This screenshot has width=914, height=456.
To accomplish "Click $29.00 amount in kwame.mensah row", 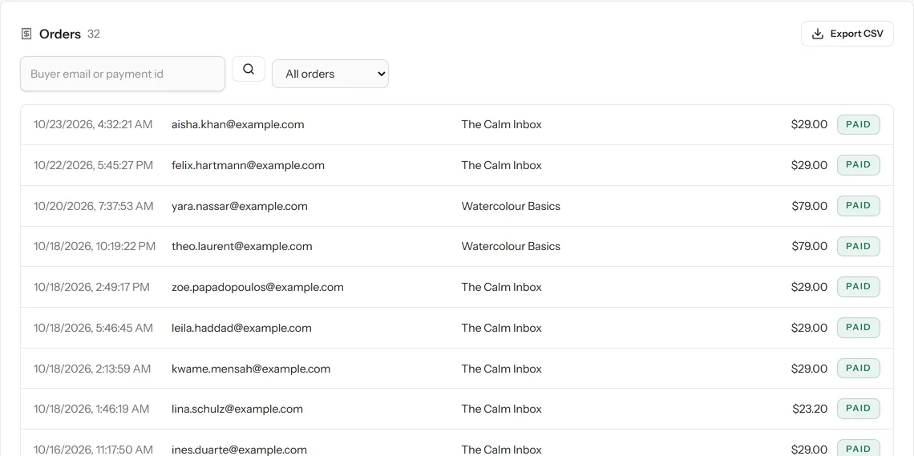I will (809, 369).
